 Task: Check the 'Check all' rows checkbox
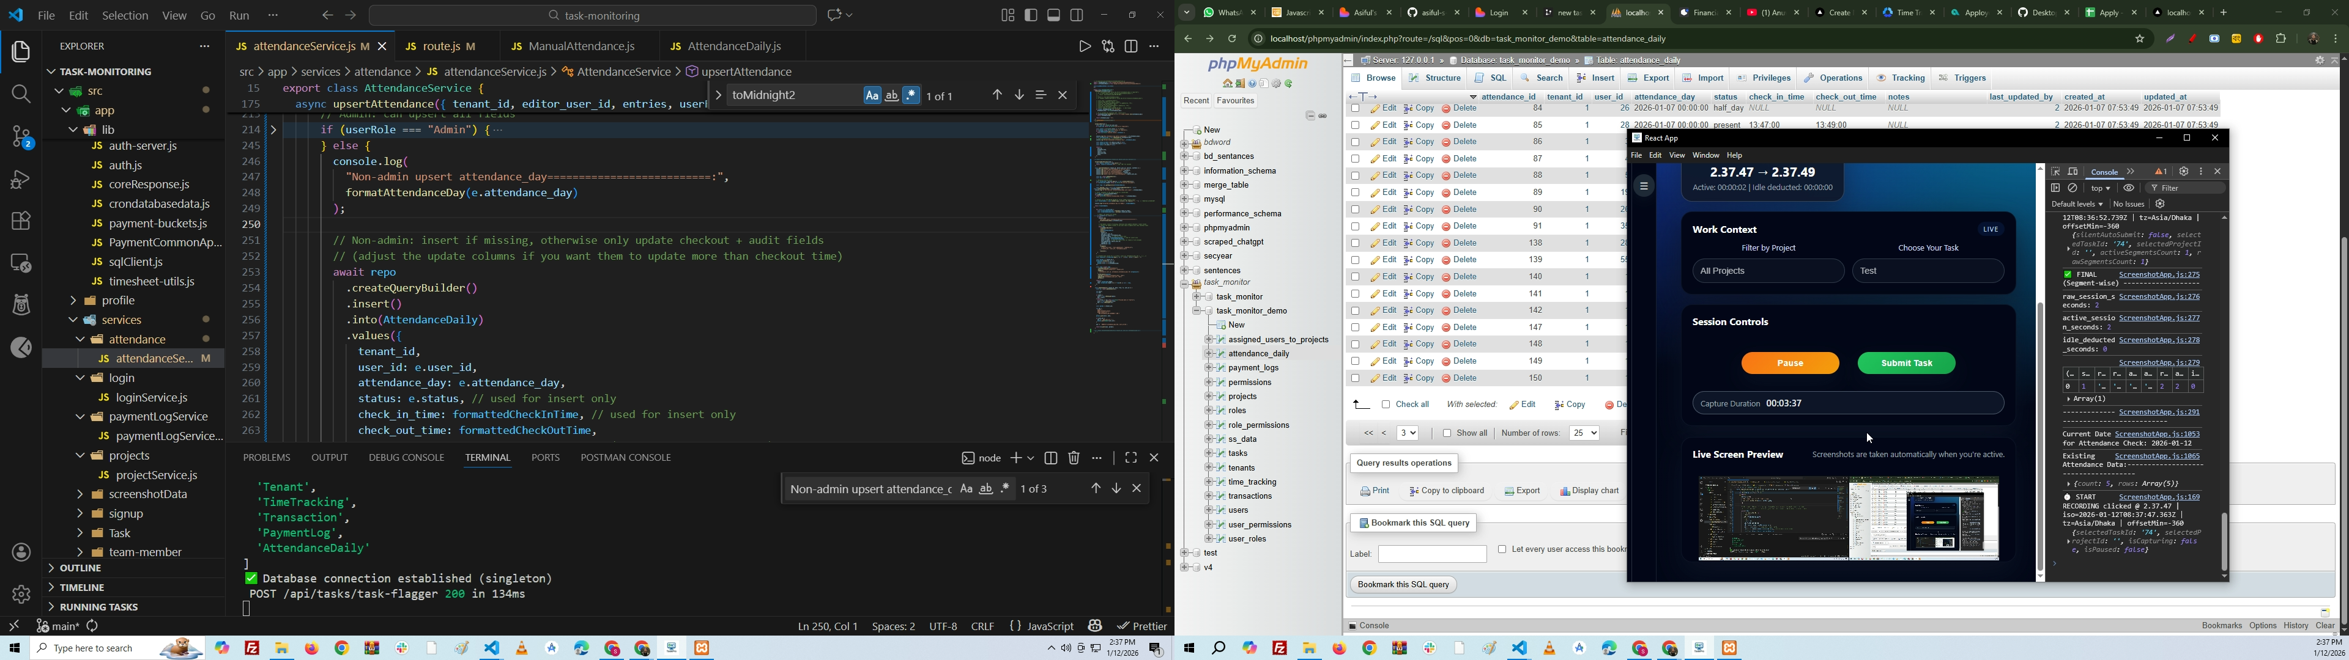click(x=1386, y=405)
